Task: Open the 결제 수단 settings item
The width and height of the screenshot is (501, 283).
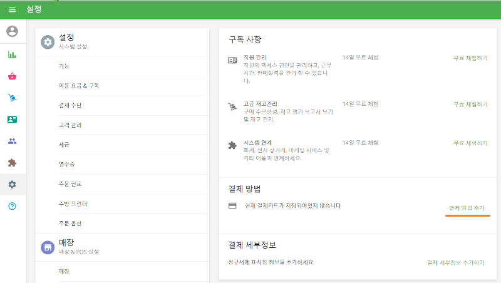Action: (70, 105)
